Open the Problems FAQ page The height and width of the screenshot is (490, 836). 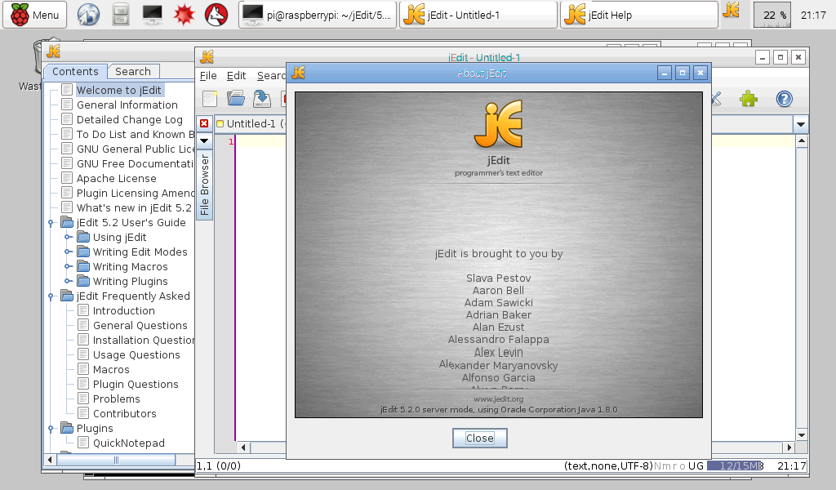(116, 399)
